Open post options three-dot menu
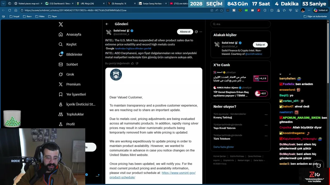The image size is (330, 185). coord(201,32)
